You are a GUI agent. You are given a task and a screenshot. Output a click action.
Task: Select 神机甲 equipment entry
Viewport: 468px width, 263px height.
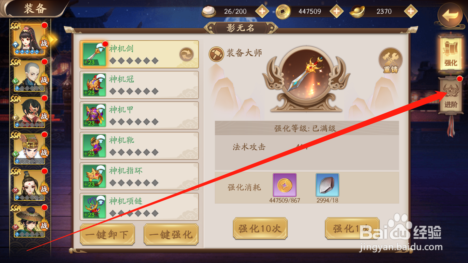click(x=139, y=115)
